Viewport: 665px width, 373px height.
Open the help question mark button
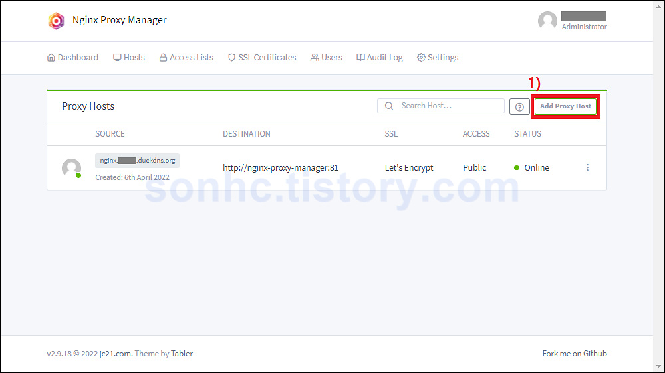(519, 107)
